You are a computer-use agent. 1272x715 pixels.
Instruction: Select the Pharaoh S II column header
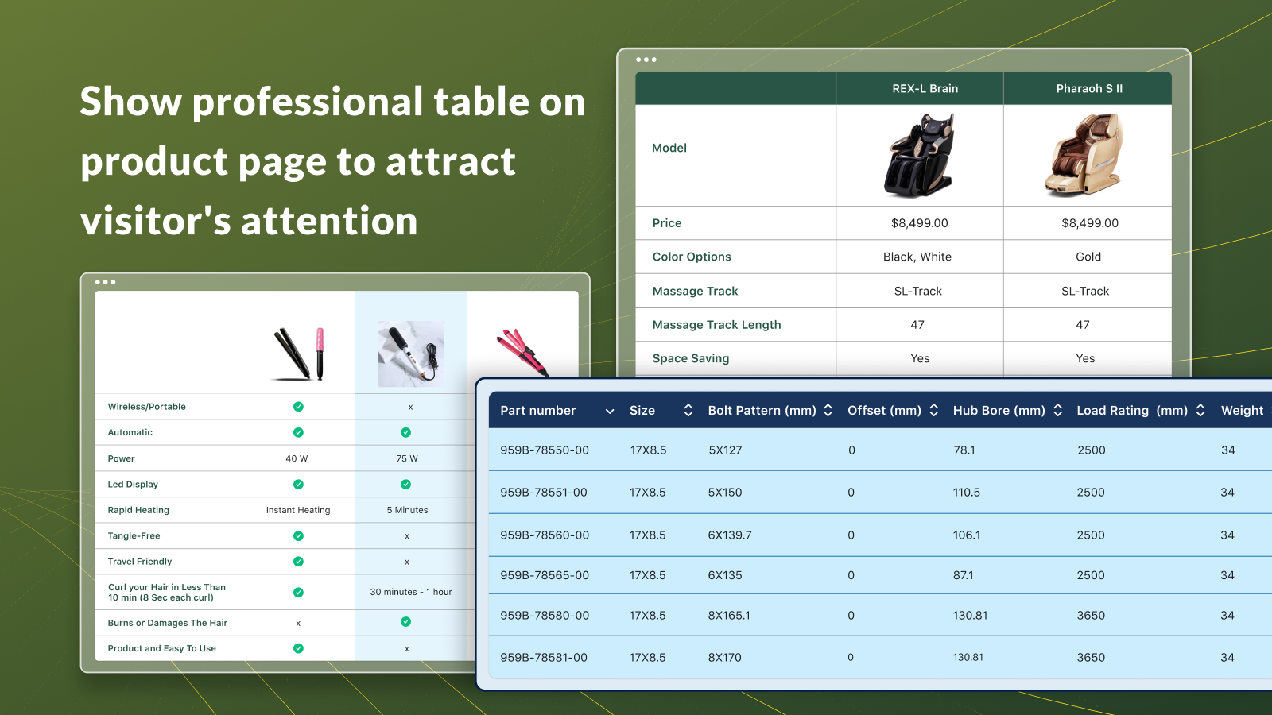[x=1088, y=88]
